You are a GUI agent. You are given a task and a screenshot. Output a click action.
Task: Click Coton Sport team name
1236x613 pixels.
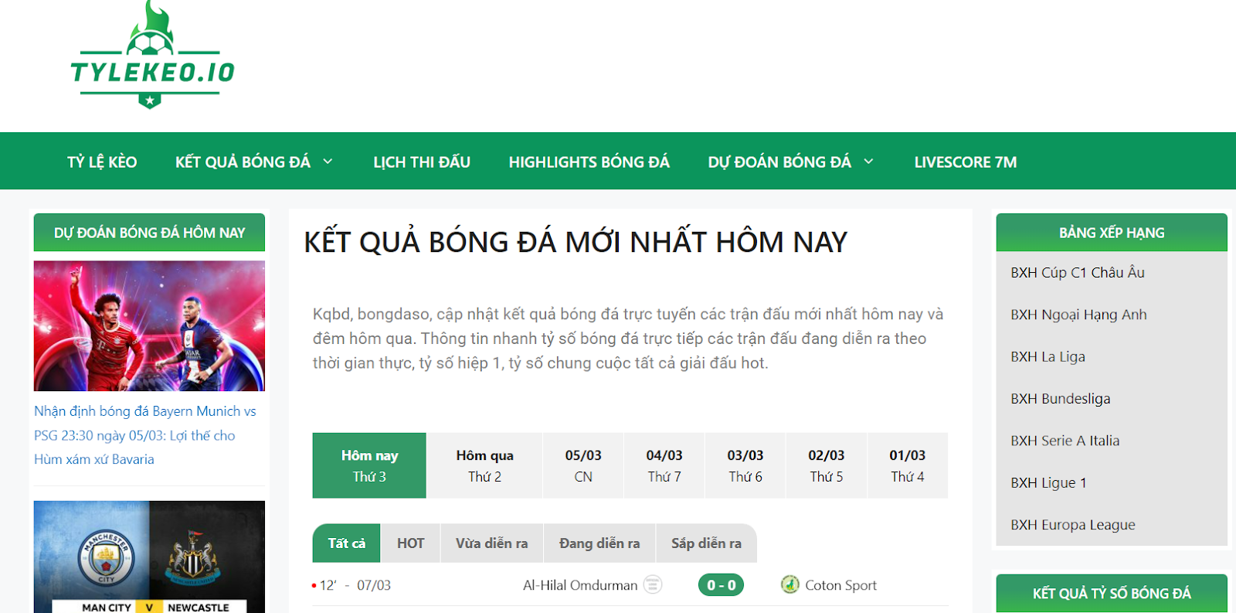tap(840, 585)
